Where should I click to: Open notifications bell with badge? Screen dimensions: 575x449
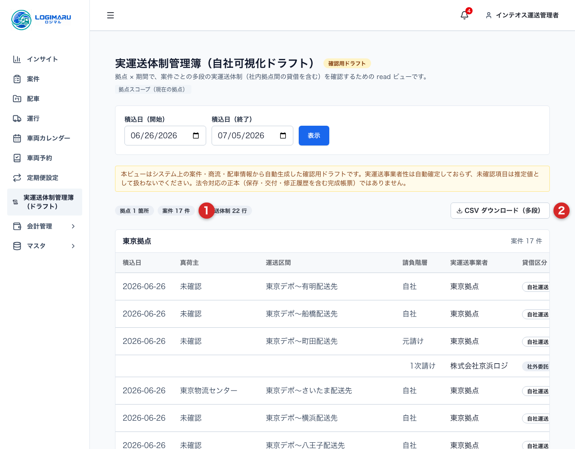tap(465, 15)
